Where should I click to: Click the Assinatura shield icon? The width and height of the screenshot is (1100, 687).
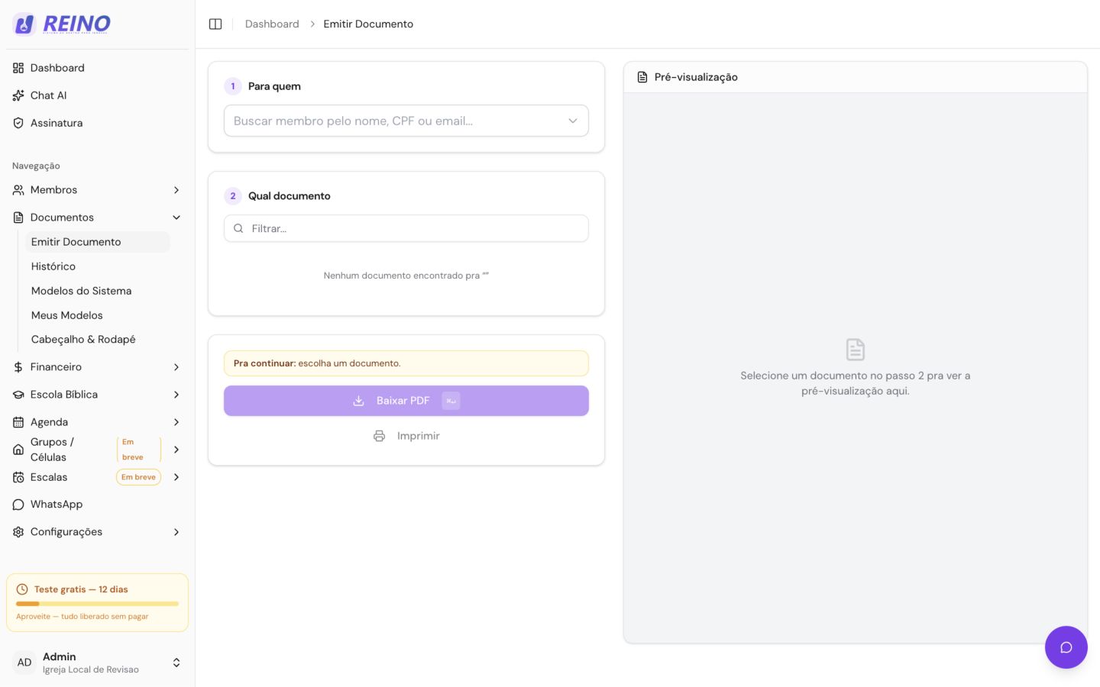coord(18,123)
